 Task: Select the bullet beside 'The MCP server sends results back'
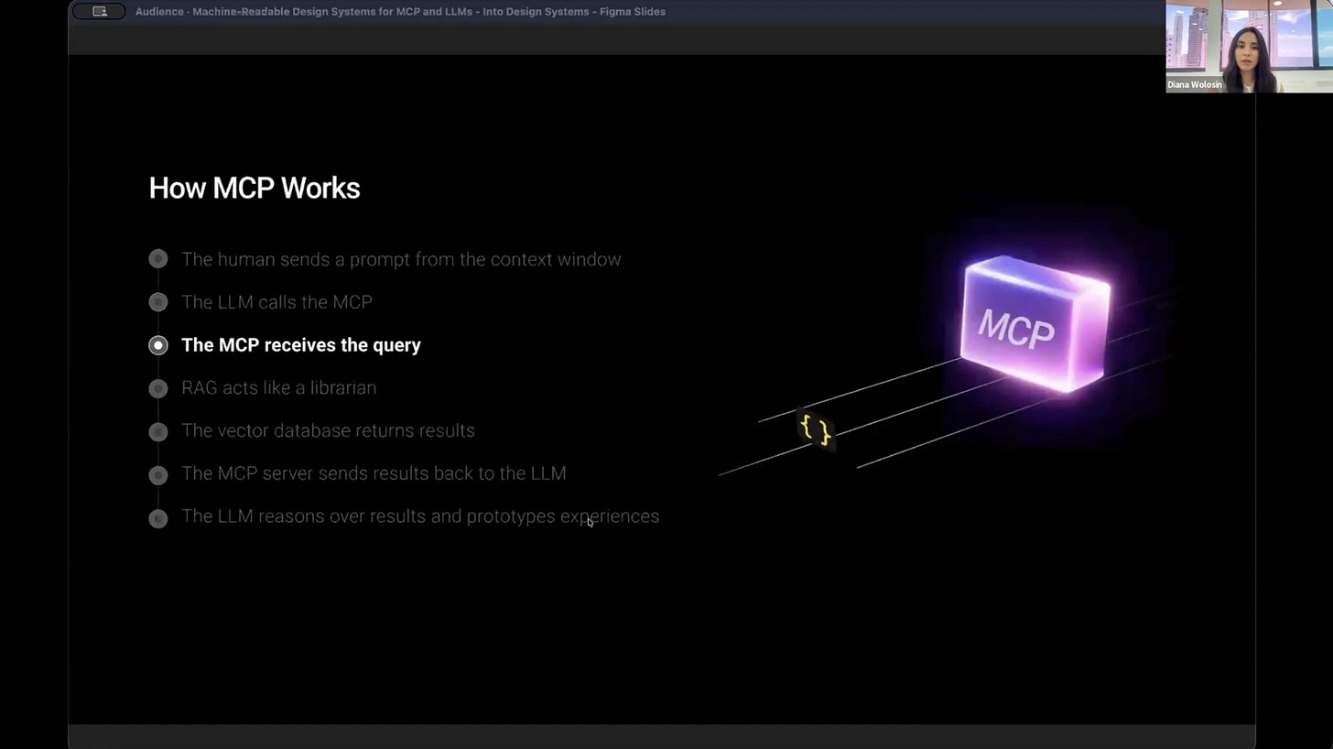click(x=158, y=474)
